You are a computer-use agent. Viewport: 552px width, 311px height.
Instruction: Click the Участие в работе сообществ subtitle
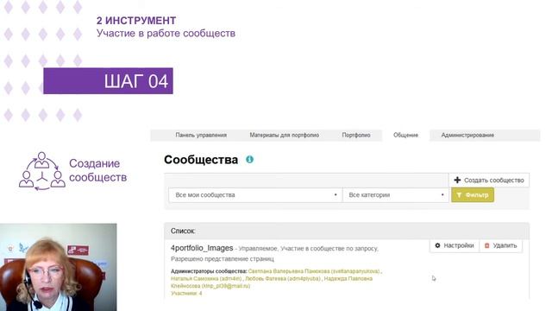click(x=166, y=34)
